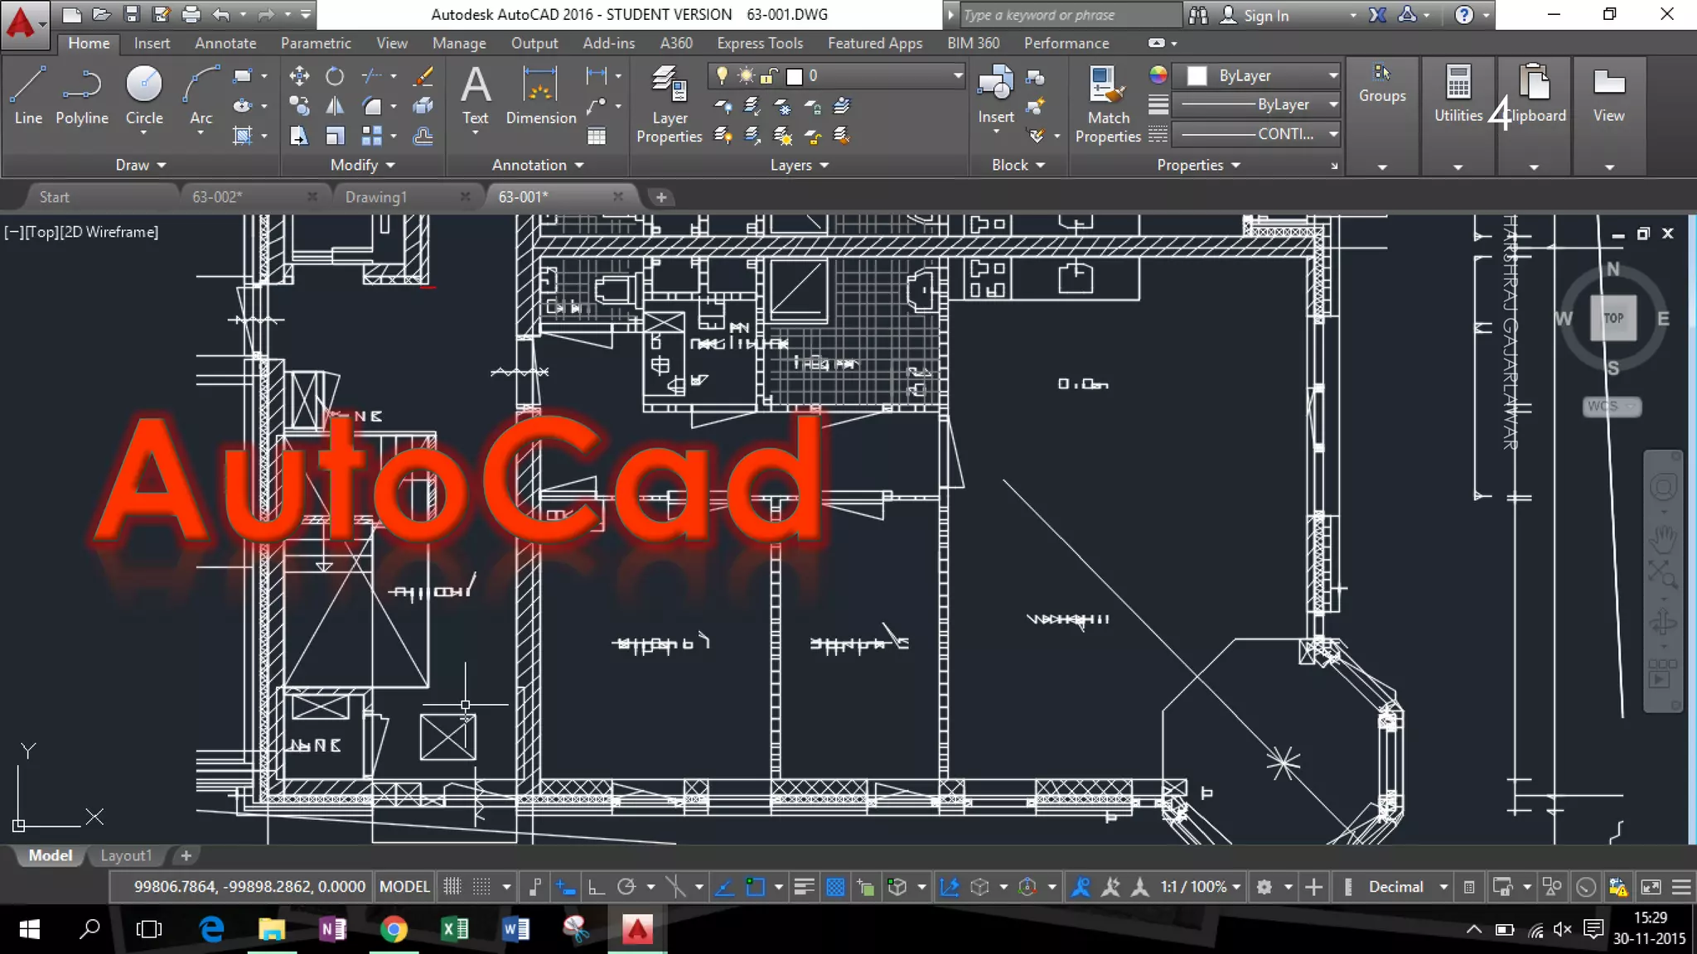This screenshot has height=954, width=1697.
Task: Click the Layout1 tab
Action: [x=126, y=855]
